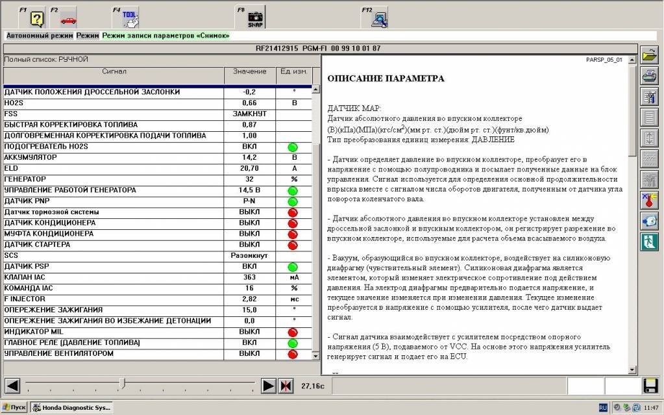This screenshot has width=664, height=415.
Task: Click green indicator in ГЛАВНОЕ РЕЛЕ row
Action: pyautogui.click(x=293, y=344)
